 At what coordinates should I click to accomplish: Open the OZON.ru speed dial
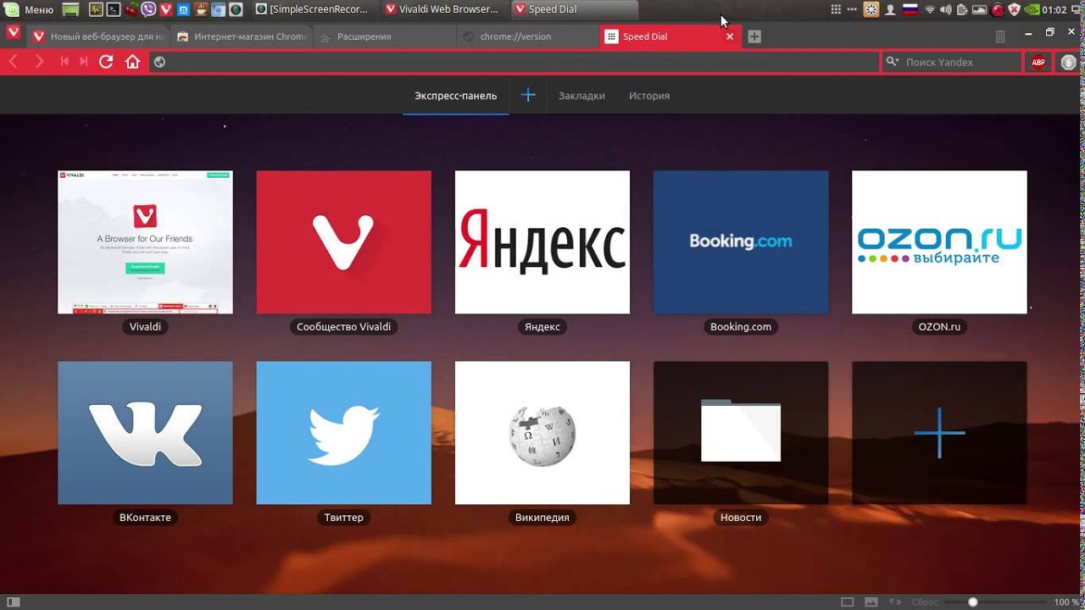click(x=939, y=242)
